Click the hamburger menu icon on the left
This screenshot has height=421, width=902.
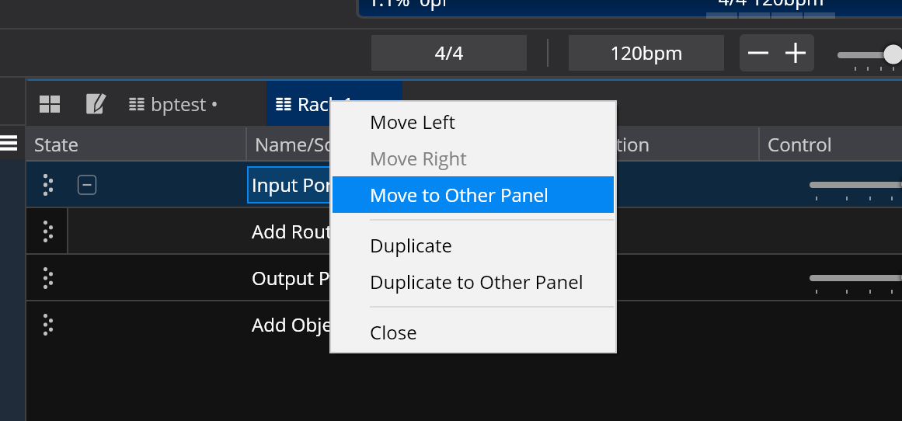click(x=9, y=143)
